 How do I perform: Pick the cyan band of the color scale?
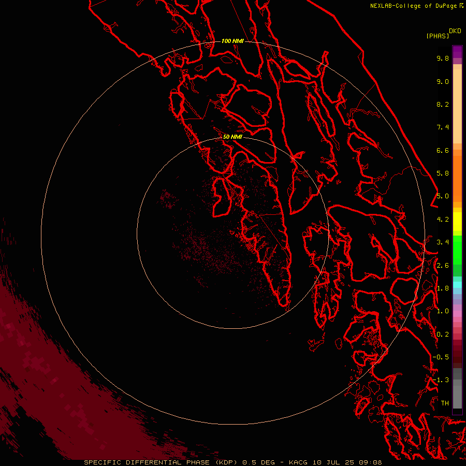(457, 285)
